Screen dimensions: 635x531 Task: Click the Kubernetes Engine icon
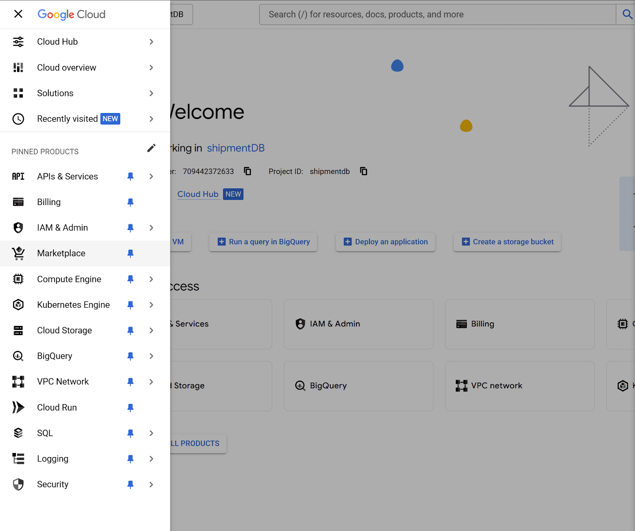(x=18, y=305)
